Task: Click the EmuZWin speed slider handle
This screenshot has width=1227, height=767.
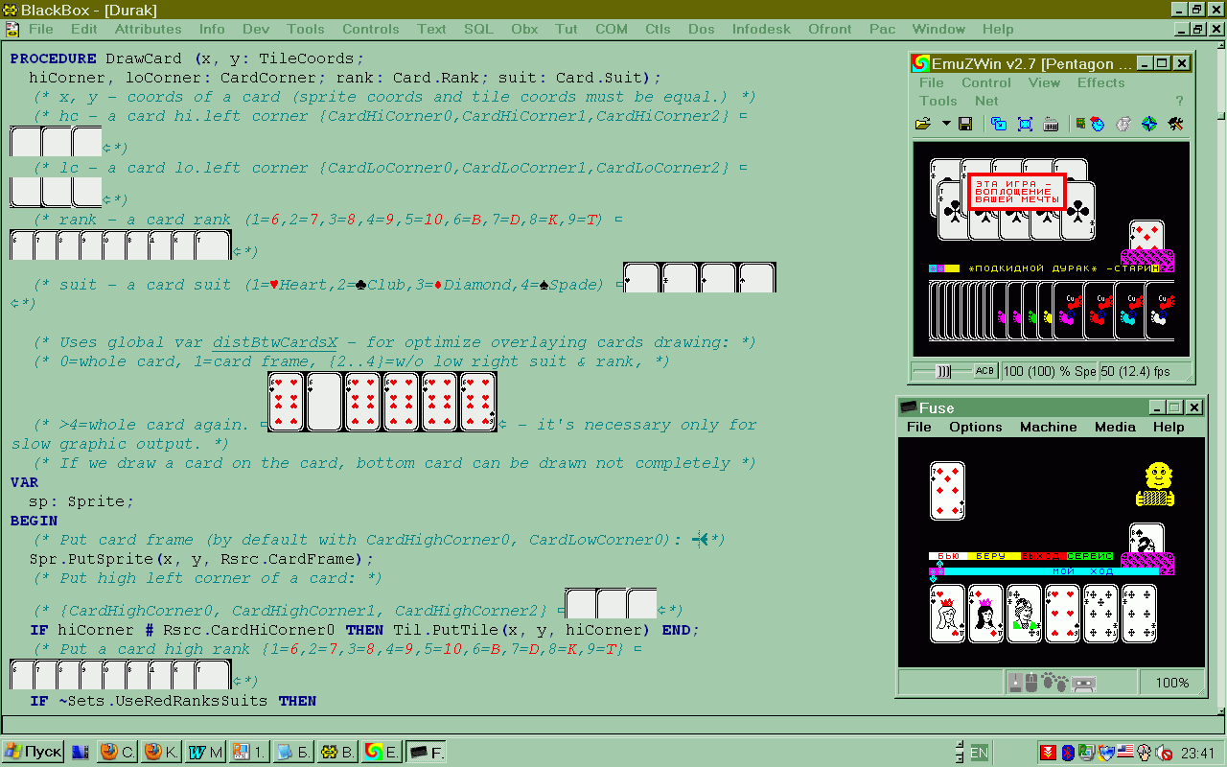Action: pos(942,371)
